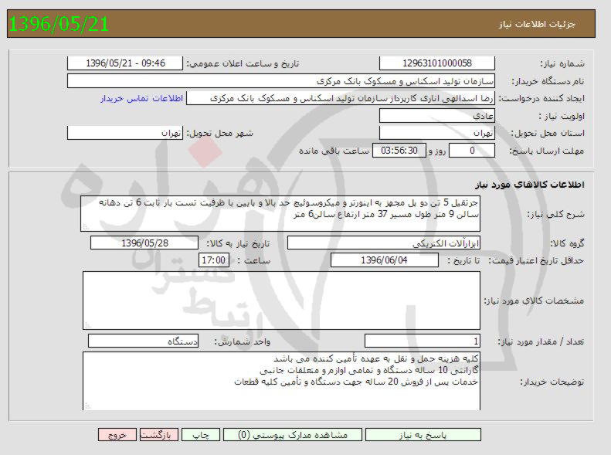
Task: Click the resize grip of مشخصات کالای مورد نیاز text area
Action: [88, 325]
